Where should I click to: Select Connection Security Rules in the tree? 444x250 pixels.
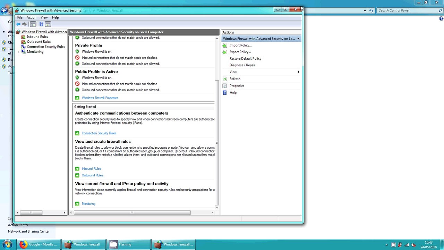46,47
